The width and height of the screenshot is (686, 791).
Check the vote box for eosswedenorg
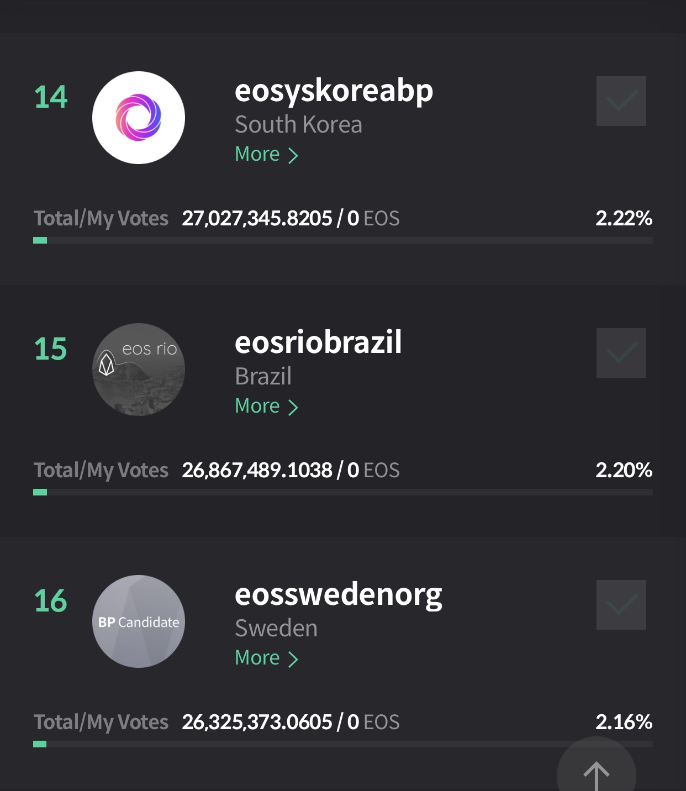pos(621,605)
